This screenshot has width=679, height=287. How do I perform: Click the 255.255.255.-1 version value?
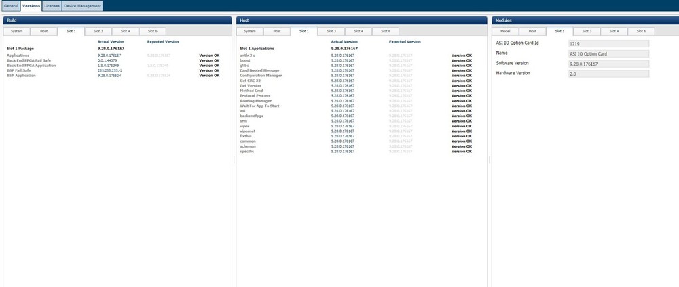point(109,70)
